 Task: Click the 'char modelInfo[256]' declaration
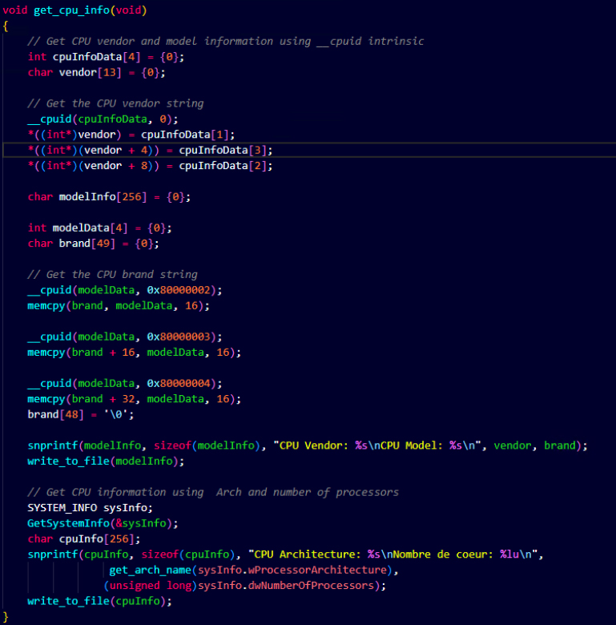[x=109, y=197]
